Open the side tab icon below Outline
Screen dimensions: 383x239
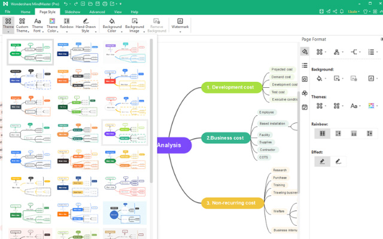click(305, 79)
